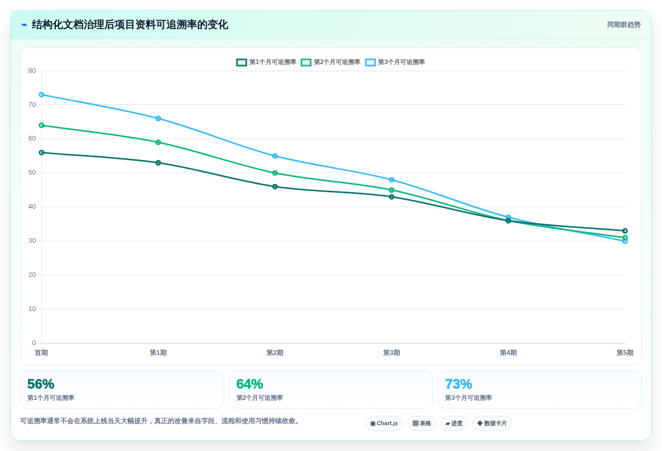Click the 第2个月 data point at 第1期 (59)
662x451 pixels.
click(158, 143)
